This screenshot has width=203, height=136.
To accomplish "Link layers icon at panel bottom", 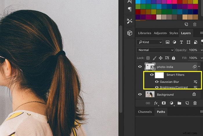I will click(x=148, y=103).
